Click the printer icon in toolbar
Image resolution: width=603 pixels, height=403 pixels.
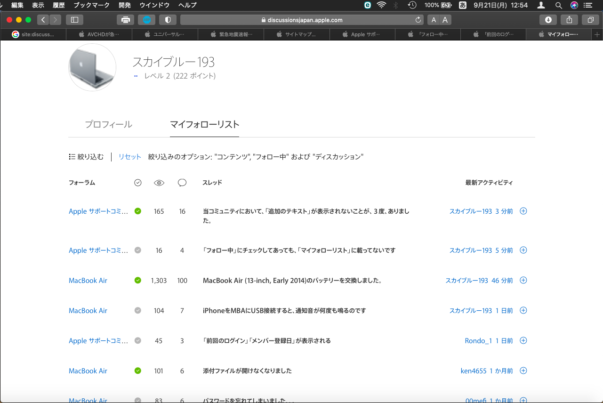coord(125,20)
